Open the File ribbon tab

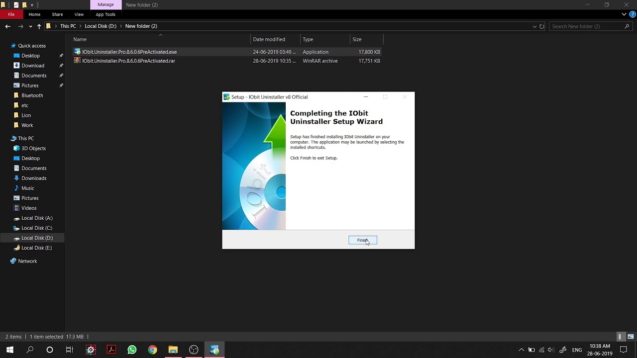coord(11,14)
